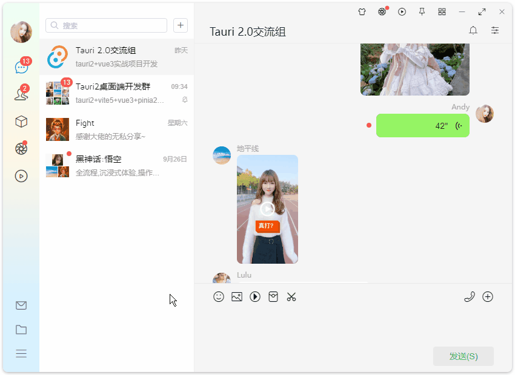Click the 地平线 sender name label
This screenshot has height=375, width=515.
point(248,149)
